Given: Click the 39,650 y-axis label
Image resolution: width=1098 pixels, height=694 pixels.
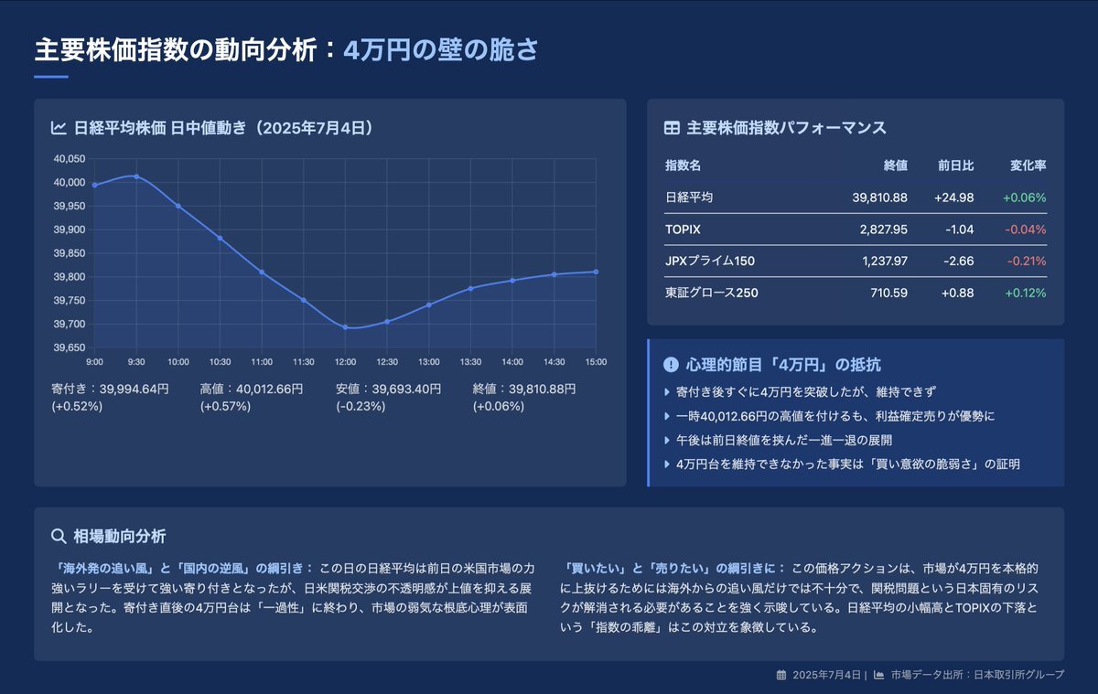Looking at the screenshot, I should tap(70, 347).
